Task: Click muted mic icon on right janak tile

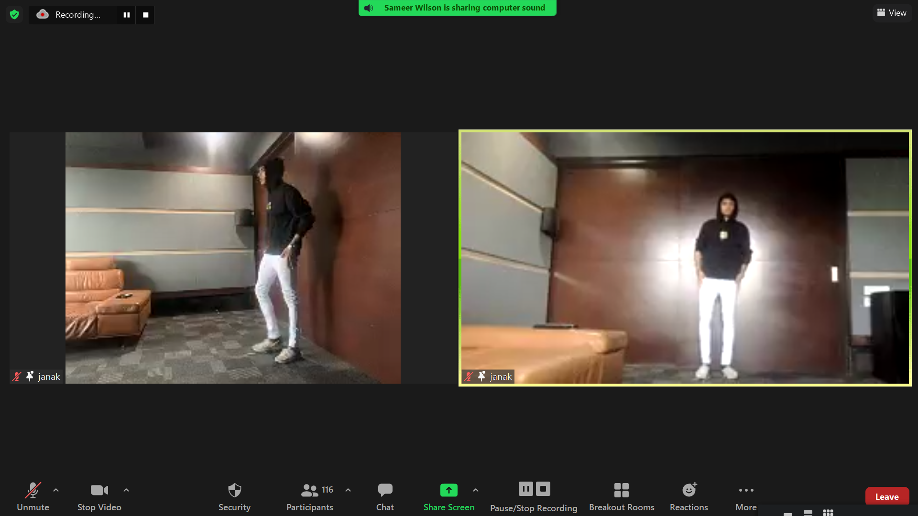Action: tap(469, 376)
